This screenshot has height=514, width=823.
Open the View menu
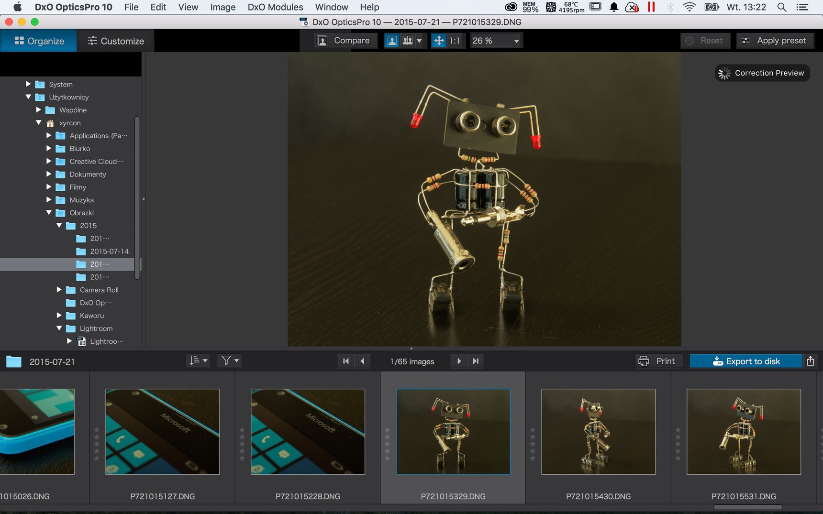(188, 7)
